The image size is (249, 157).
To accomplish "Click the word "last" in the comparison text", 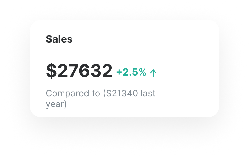I will 148,93.
